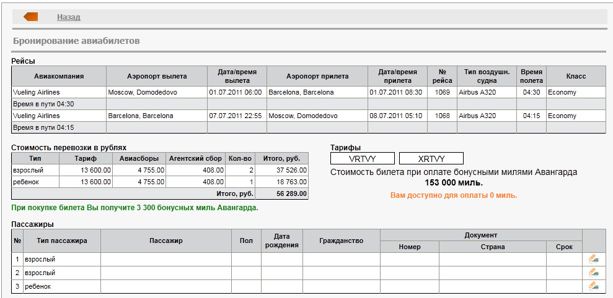Click the Пол cell for passenger 2
613x298 pixels.
246,273
